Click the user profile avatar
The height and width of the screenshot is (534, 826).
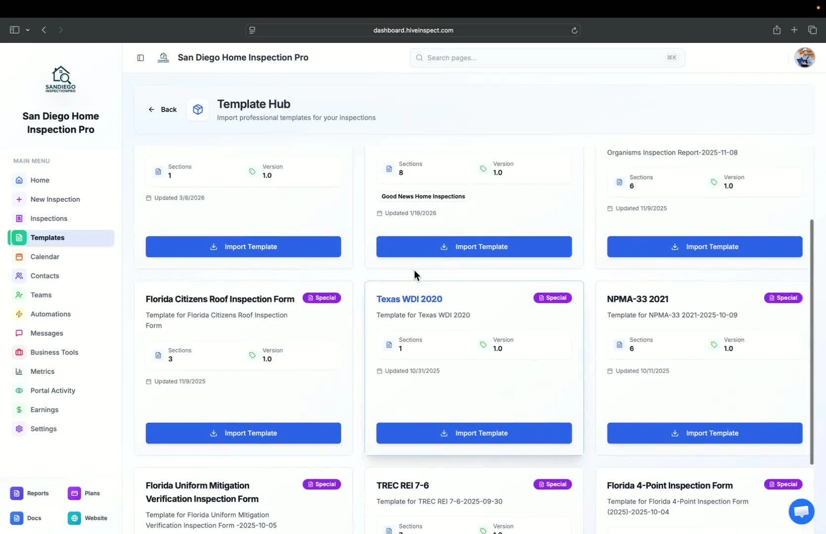click(805, 58)
